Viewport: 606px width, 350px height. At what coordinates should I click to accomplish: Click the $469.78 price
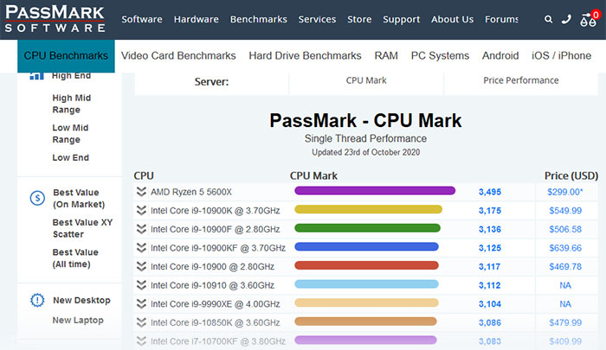pyautogui.click(x=565, y=266)
